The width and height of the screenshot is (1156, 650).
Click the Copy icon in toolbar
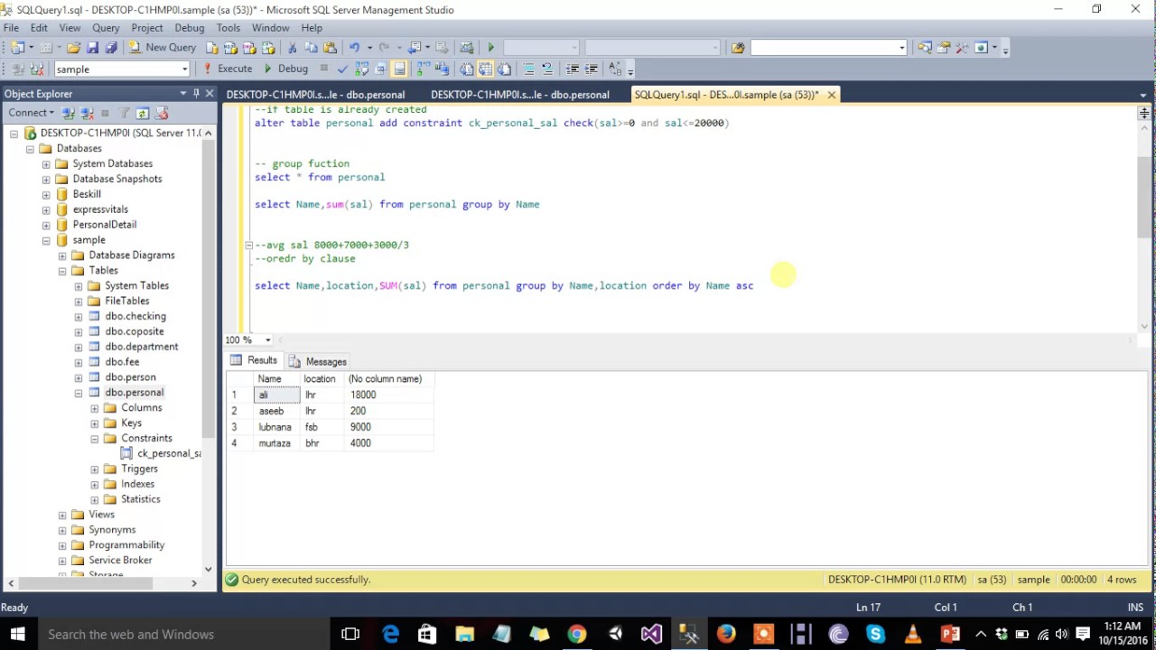(x=311, y=47)
